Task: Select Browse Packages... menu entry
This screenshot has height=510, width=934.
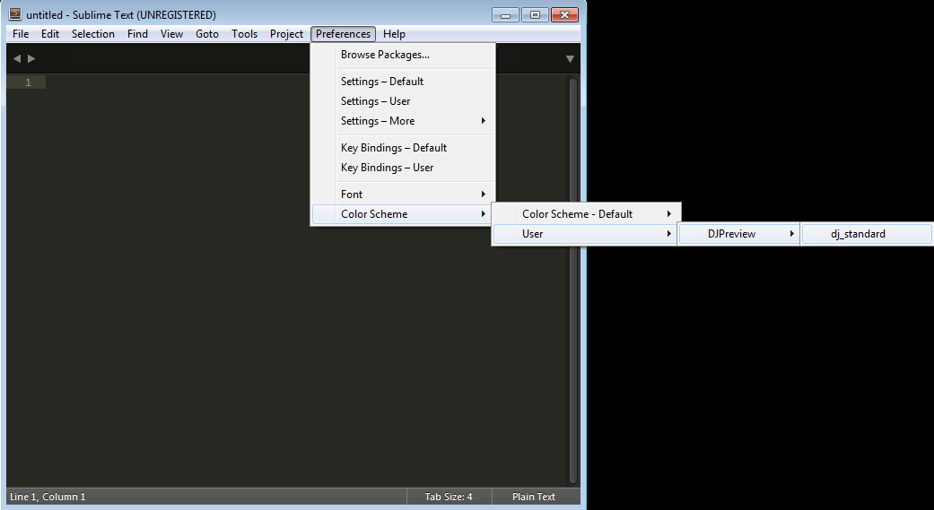Action: [x=385, y=55]
